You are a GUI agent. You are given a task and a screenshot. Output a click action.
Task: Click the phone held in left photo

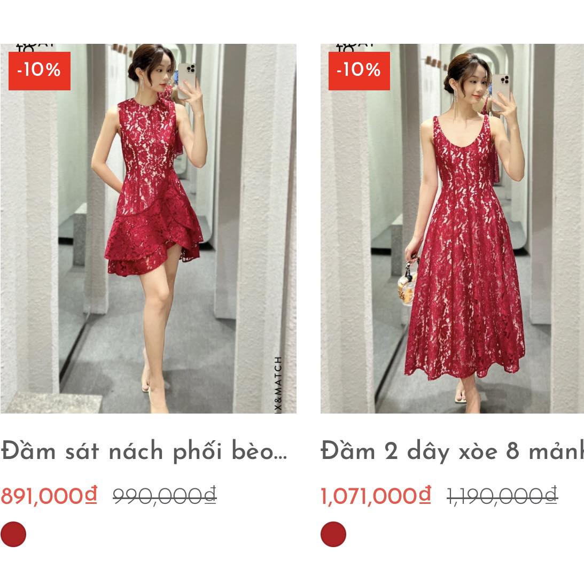tap(186, 81)
